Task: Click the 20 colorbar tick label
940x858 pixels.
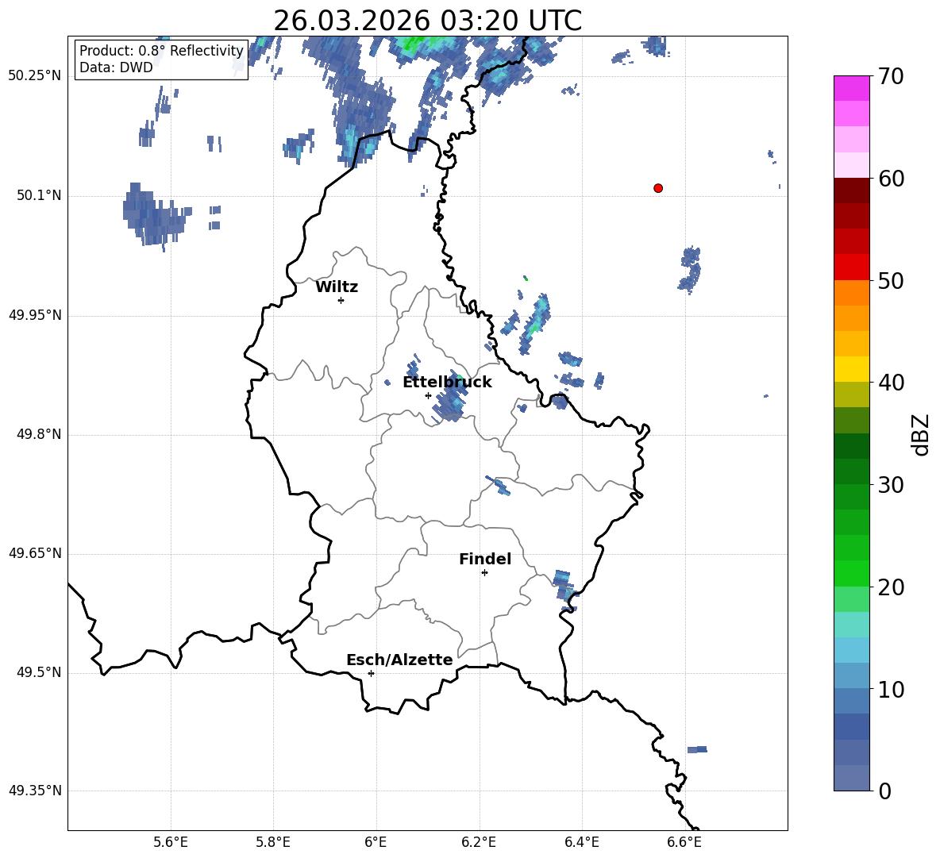Action: pos(891,587)
